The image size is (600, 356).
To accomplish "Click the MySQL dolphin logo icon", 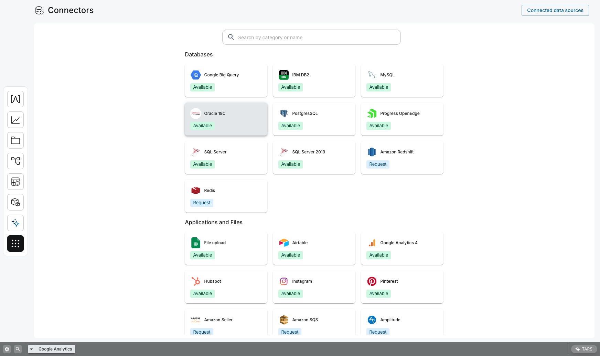I will (x=372, y=75).
